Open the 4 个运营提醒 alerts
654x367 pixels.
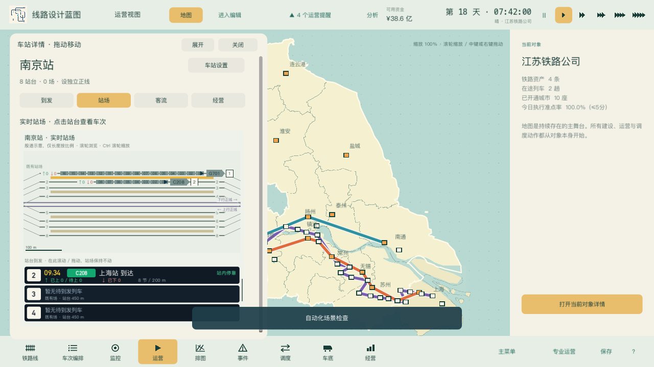(x=310, y=15)
